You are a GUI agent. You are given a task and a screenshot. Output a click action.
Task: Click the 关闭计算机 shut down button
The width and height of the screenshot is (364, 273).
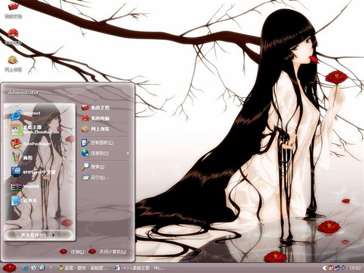(x=107, y=251)
